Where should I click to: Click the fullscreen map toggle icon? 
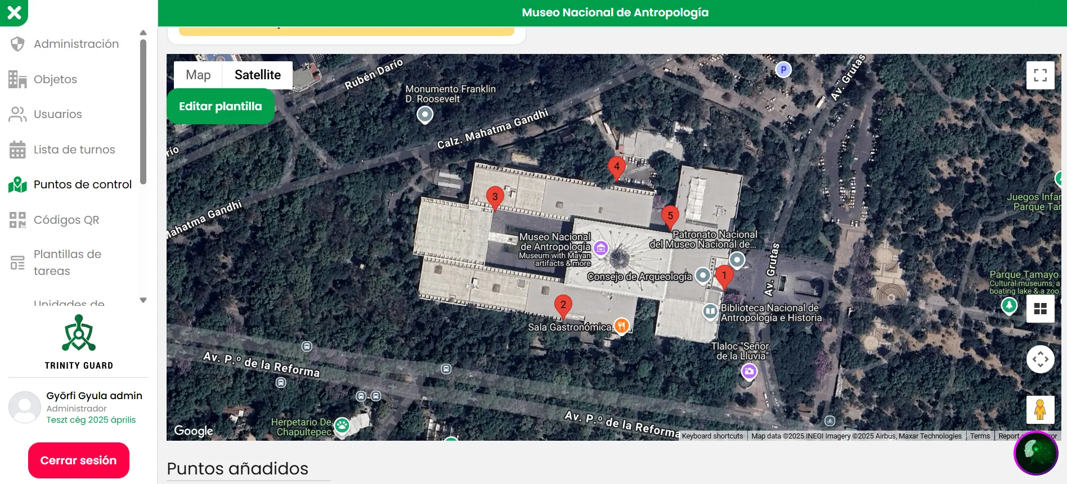(x=1040, y=75)
